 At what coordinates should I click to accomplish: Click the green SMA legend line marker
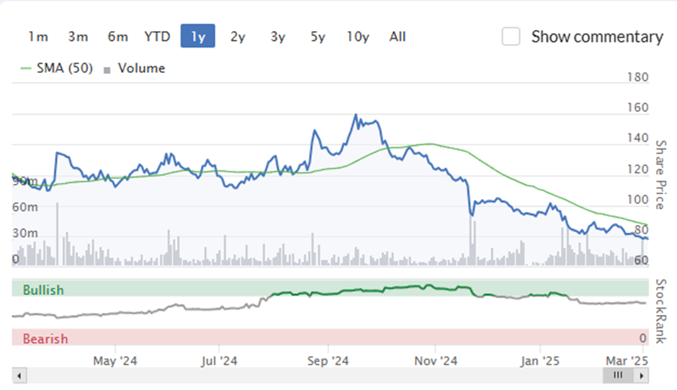[25, 68]
